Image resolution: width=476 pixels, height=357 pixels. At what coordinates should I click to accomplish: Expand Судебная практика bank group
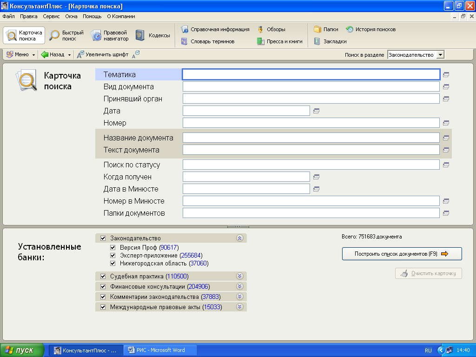click(239, 276)
